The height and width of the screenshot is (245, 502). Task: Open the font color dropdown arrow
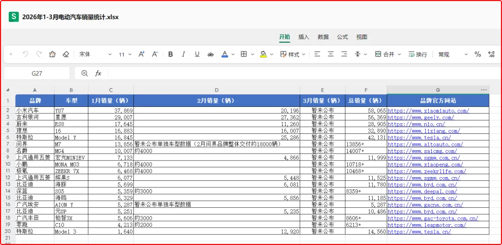pyautogui.click(x=233, y=54)
